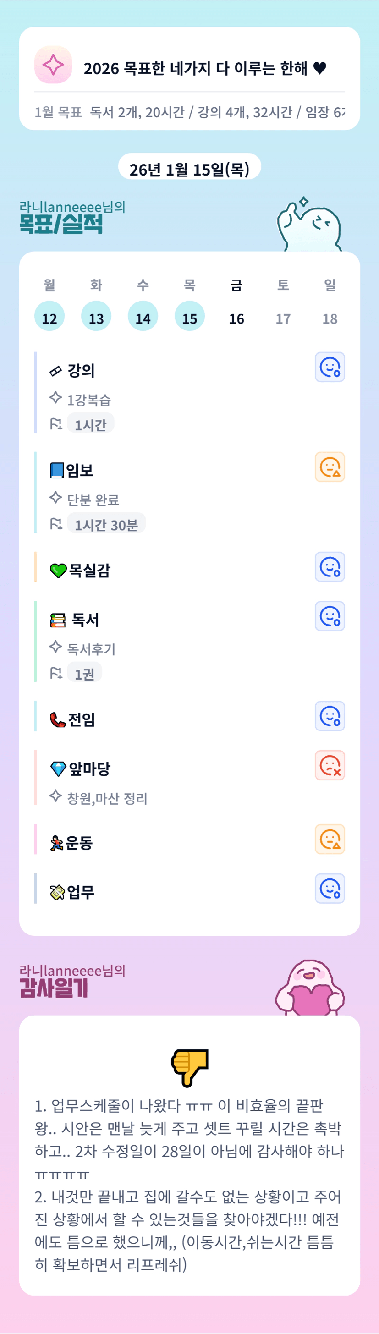This screenshot has width=379, height=1334.
Task: Click the blue smiley status for 전임
Action: pos(330,716)
